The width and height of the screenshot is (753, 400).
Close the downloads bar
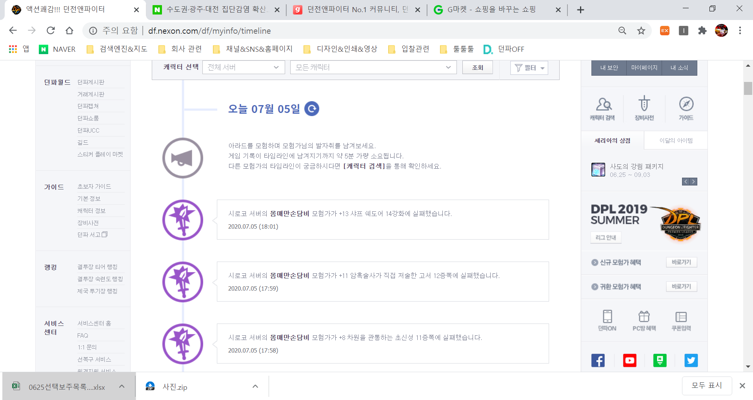[742, 385]
